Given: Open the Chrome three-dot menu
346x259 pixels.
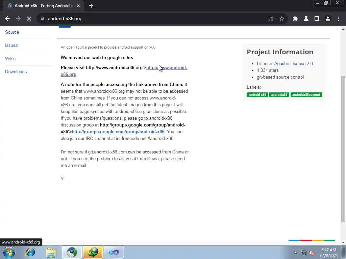Looking at the screenshot, I should [x=339, y=19].
